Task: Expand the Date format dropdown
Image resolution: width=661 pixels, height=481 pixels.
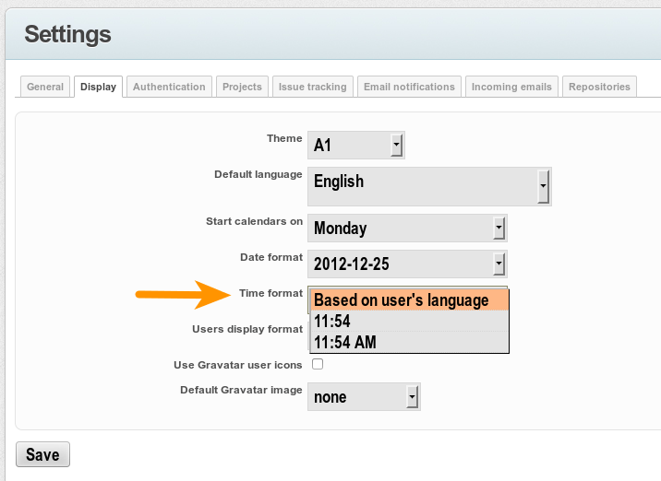Action: tap(407, 264)
